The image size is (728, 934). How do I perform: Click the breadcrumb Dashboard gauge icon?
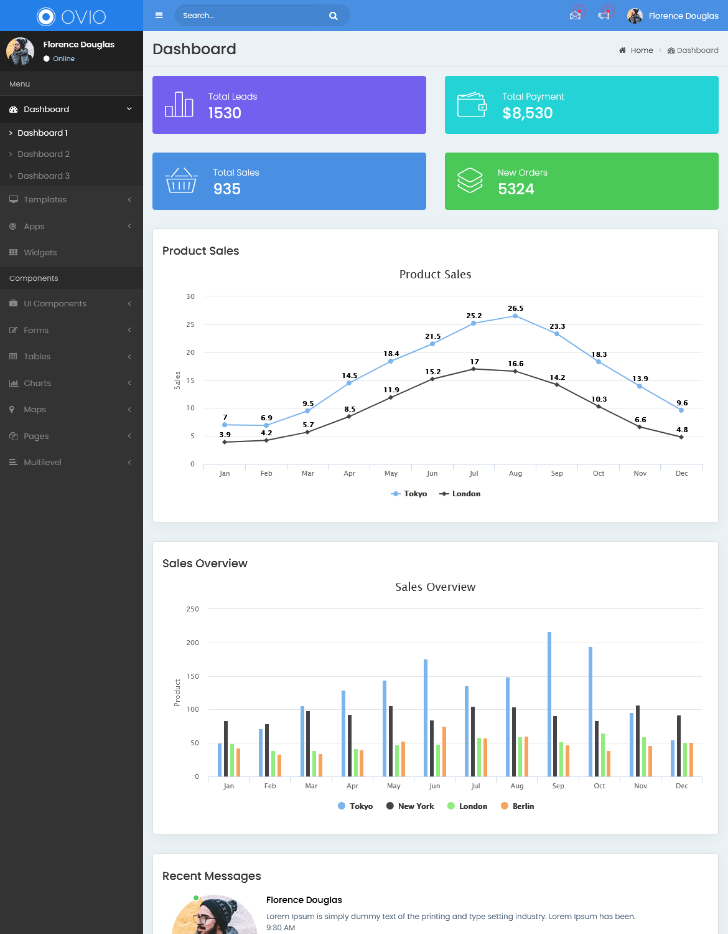[671, 50]
